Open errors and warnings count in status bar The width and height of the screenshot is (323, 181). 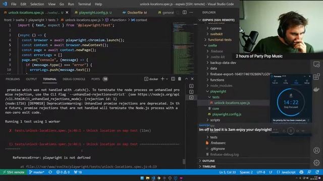click(x=63, y=172)
